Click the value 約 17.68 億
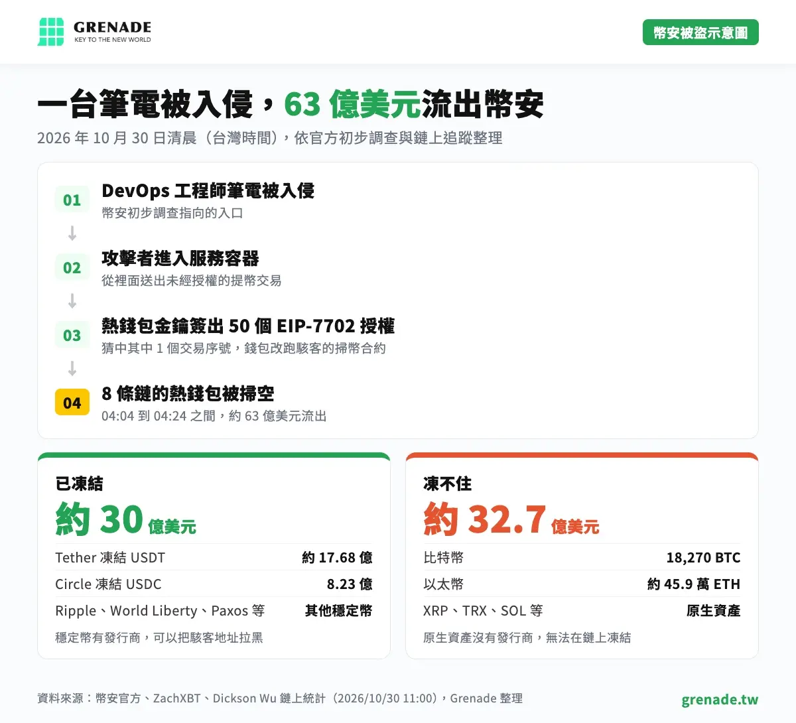This screenshot has width=796, height=723. pyautogui.click(x=337, y=558)
